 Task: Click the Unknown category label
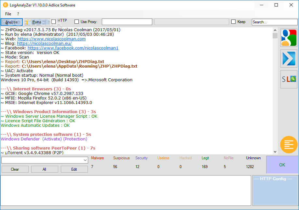coord(253,158)
